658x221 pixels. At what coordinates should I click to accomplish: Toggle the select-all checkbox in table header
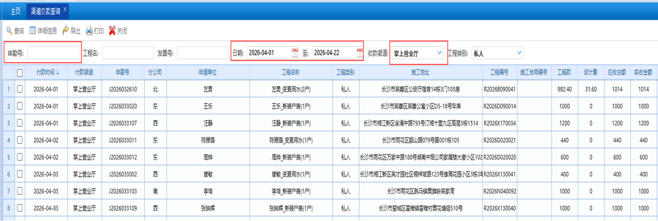point(20,72)
